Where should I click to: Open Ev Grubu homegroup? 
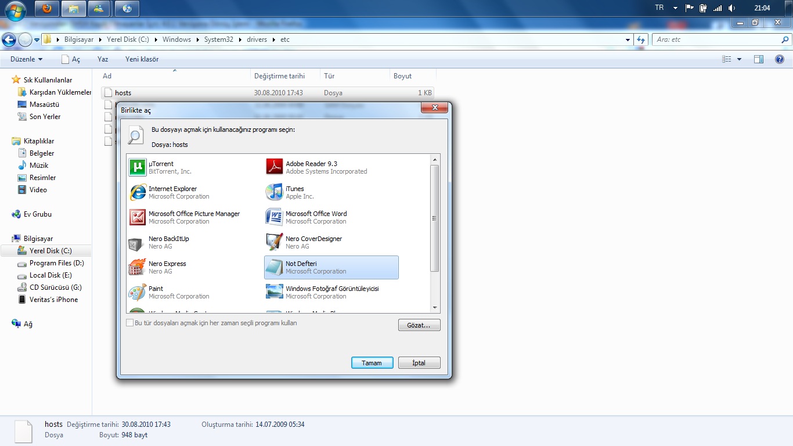click(x=37, y=214)
